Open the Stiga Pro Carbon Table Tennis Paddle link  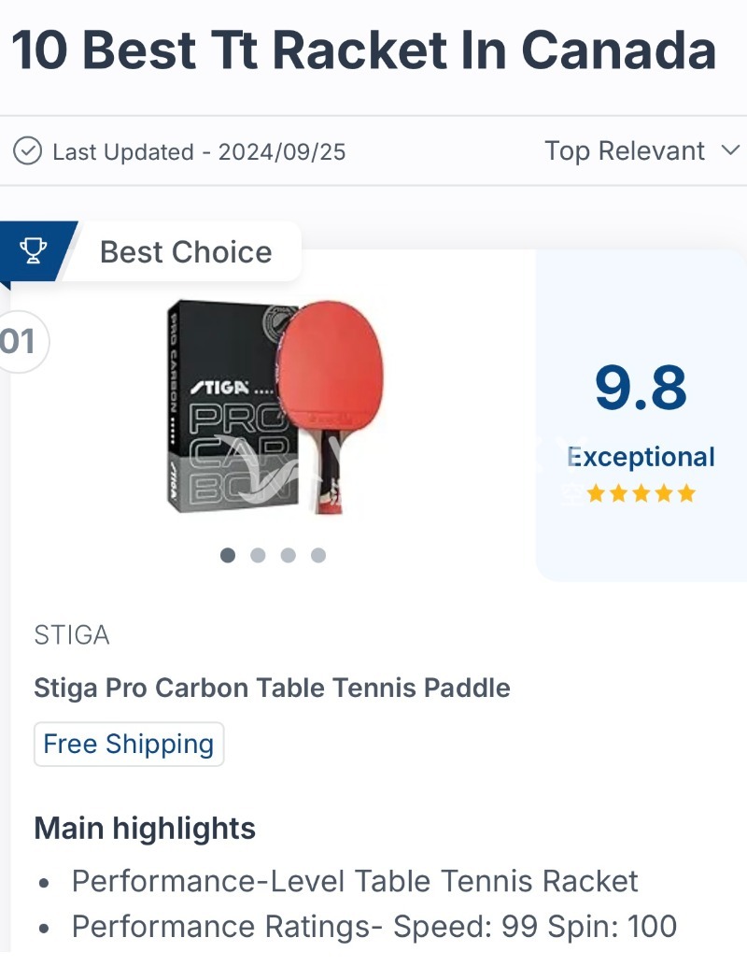272,689
